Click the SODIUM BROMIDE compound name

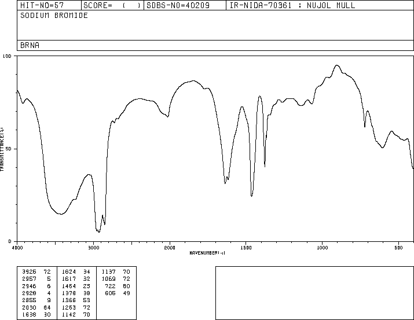click(54, 16)
